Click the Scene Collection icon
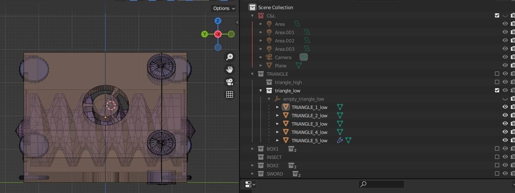The height and width of the screenshot is (193, 515). tap(252, 7)
